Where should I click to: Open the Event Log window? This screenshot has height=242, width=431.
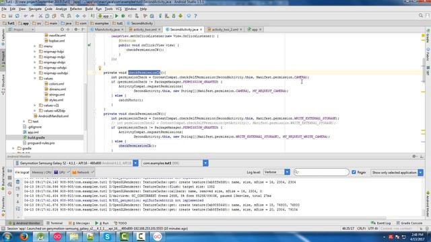380,223
